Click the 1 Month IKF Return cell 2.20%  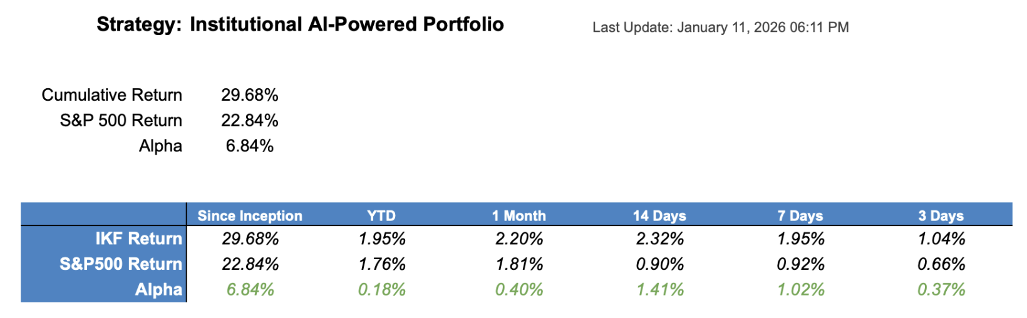(x=519, y=238)
